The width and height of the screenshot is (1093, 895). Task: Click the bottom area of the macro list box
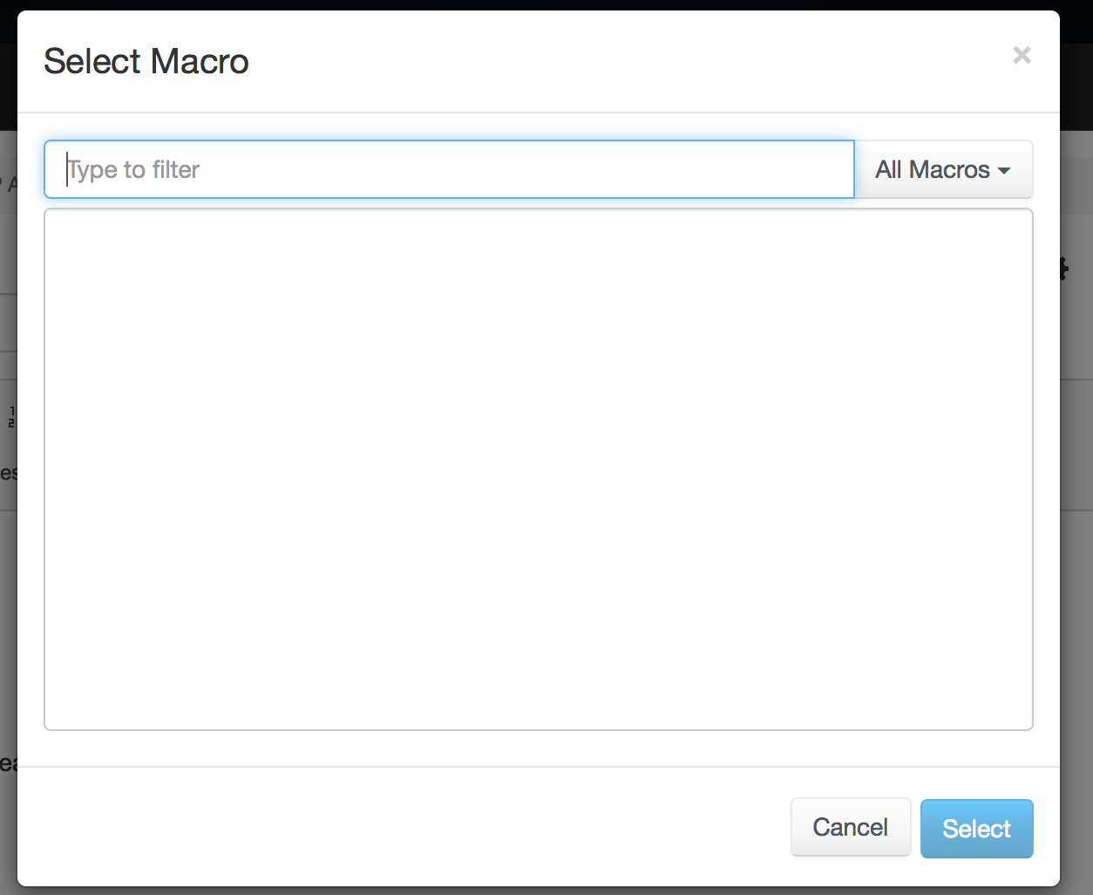point(539,698)
